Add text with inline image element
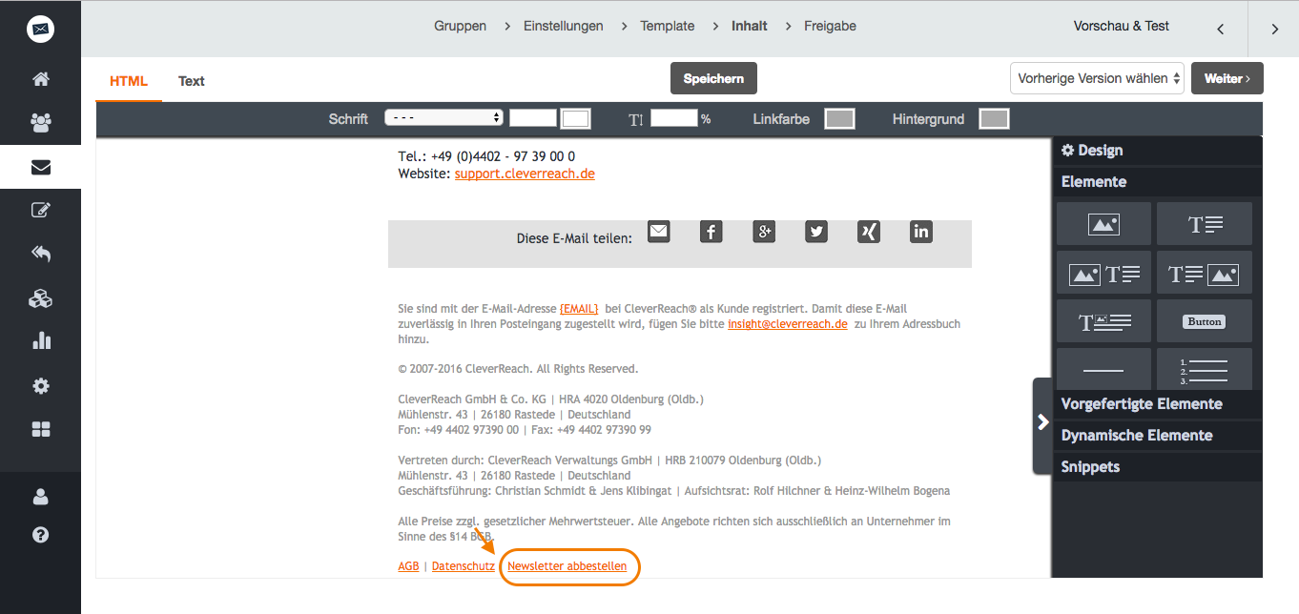1299x614 pixels. [x=1103, y=322]
